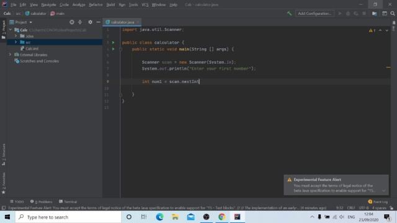
Task: Open the File menu
Action: [x=13, y=4]
